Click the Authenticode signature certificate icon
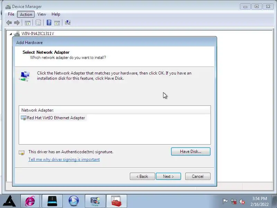 pos(21,153)
